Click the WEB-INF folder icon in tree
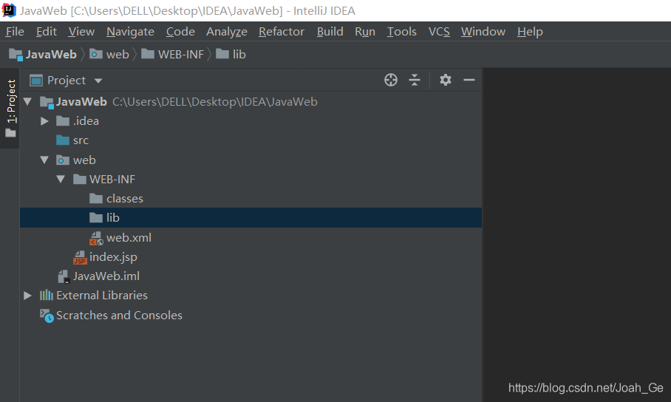Screen dimensions: 671x402 pos(80,180)
